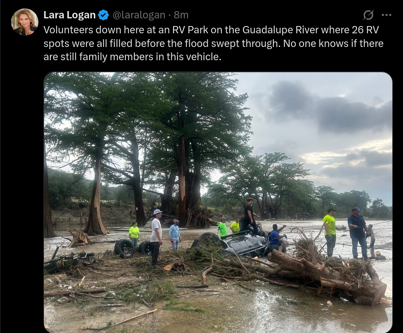This screenshot has height=333, width=403.
Task: Open the attached flood photo
Action: point(218,202)
